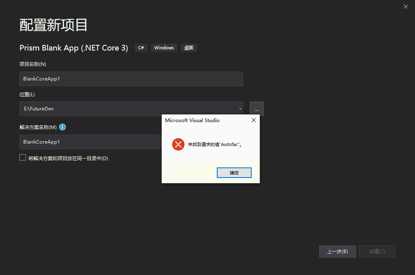The image size is (415, 275).
Task: Click the red error icon in dialog
Action: 178,144
